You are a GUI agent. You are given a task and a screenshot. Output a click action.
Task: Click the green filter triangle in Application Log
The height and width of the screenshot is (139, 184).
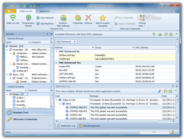[x=176, y=91]
